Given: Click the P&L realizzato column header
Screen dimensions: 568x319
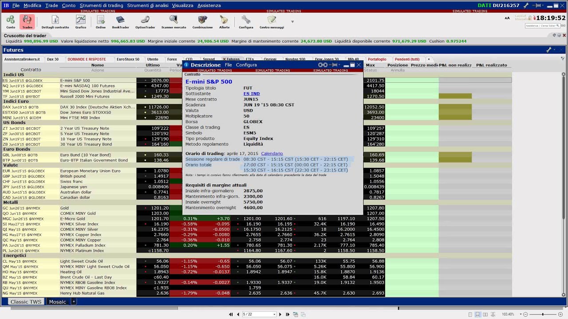Looking at the screenshot, I should 491,65.
